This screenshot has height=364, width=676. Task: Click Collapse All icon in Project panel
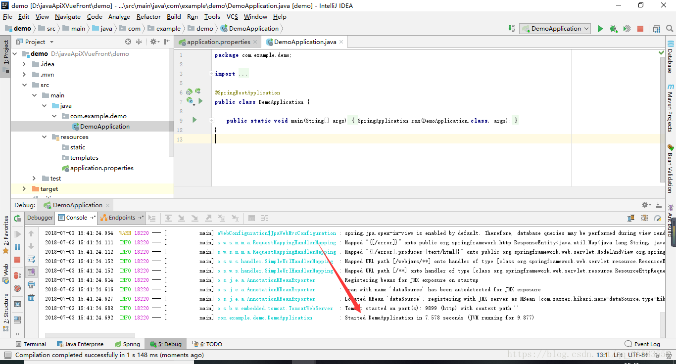139,42
